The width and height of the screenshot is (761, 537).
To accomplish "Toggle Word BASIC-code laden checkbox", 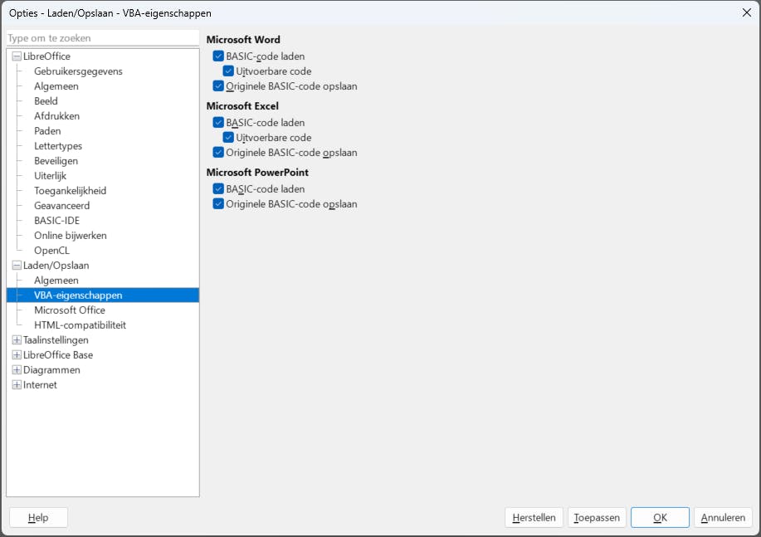I will pos(218,56).
